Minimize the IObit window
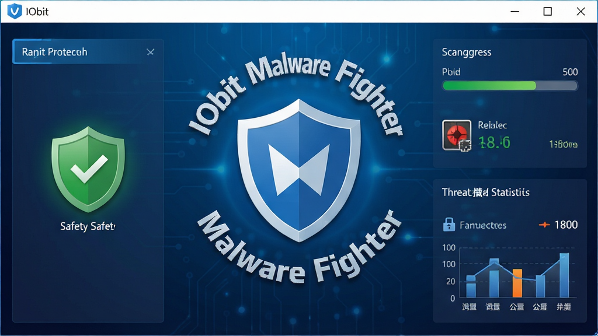598x336 pixels. (515, 12)
